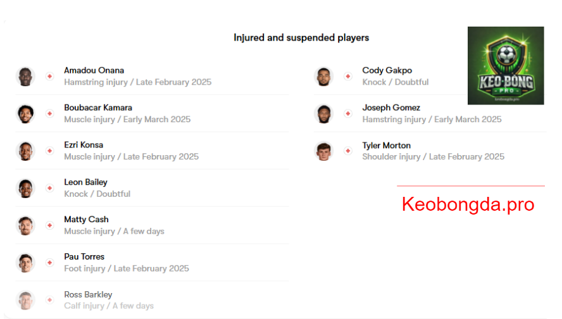Click Joseph Gomez's red injury icon

(348, 114)
